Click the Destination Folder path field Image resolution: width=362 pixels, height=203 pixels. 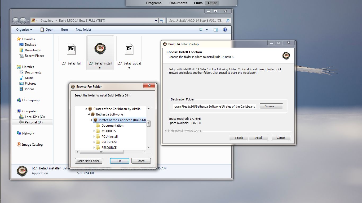click(x=215, y=107)
